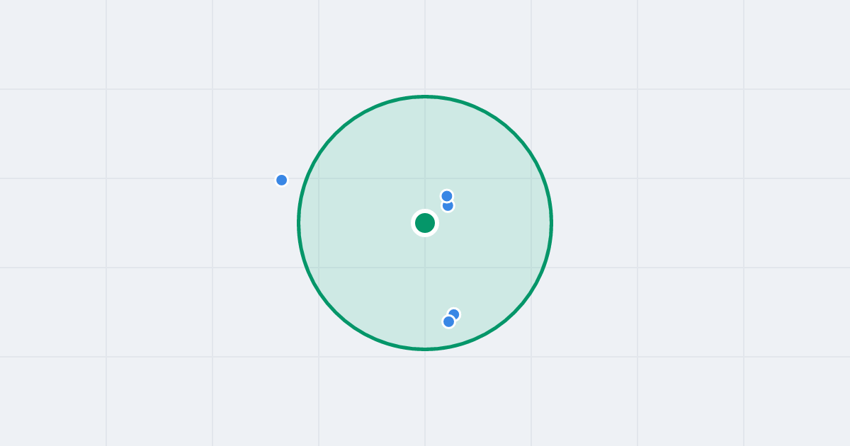Pick the upper blue dot of the pair beside the center marker
The image size is (850, 446).
[x=446, y=196]
